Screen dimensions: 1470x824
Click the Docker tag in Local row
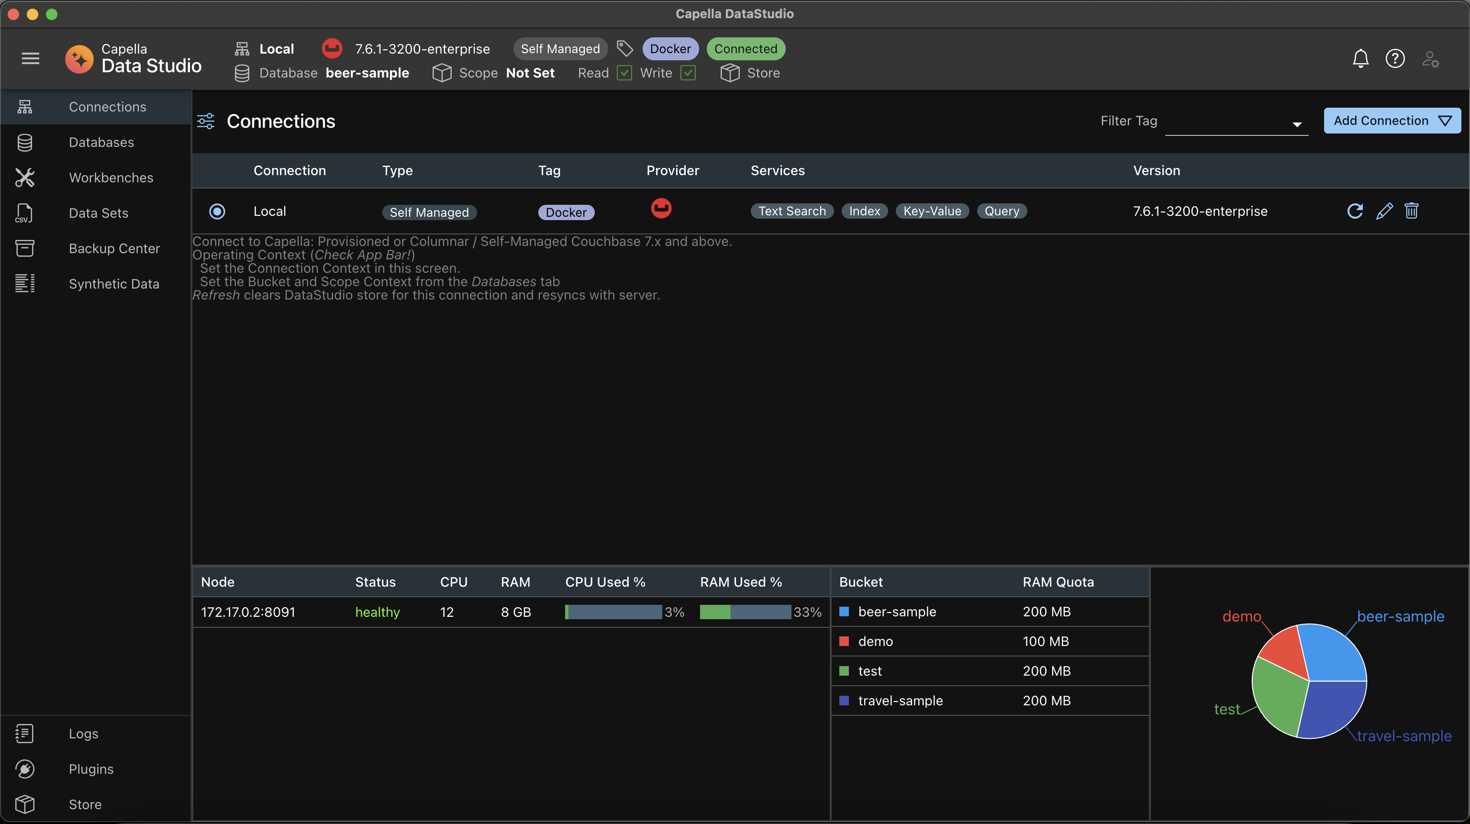566,212
